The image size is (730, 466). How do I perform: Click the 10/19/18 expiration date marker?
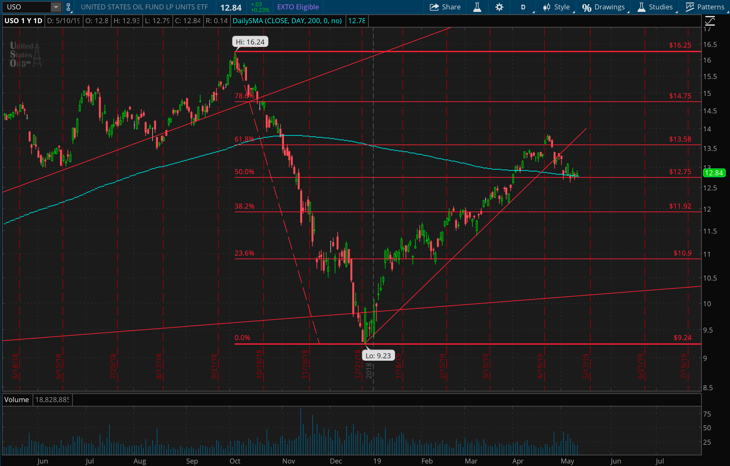coord(259,364)
